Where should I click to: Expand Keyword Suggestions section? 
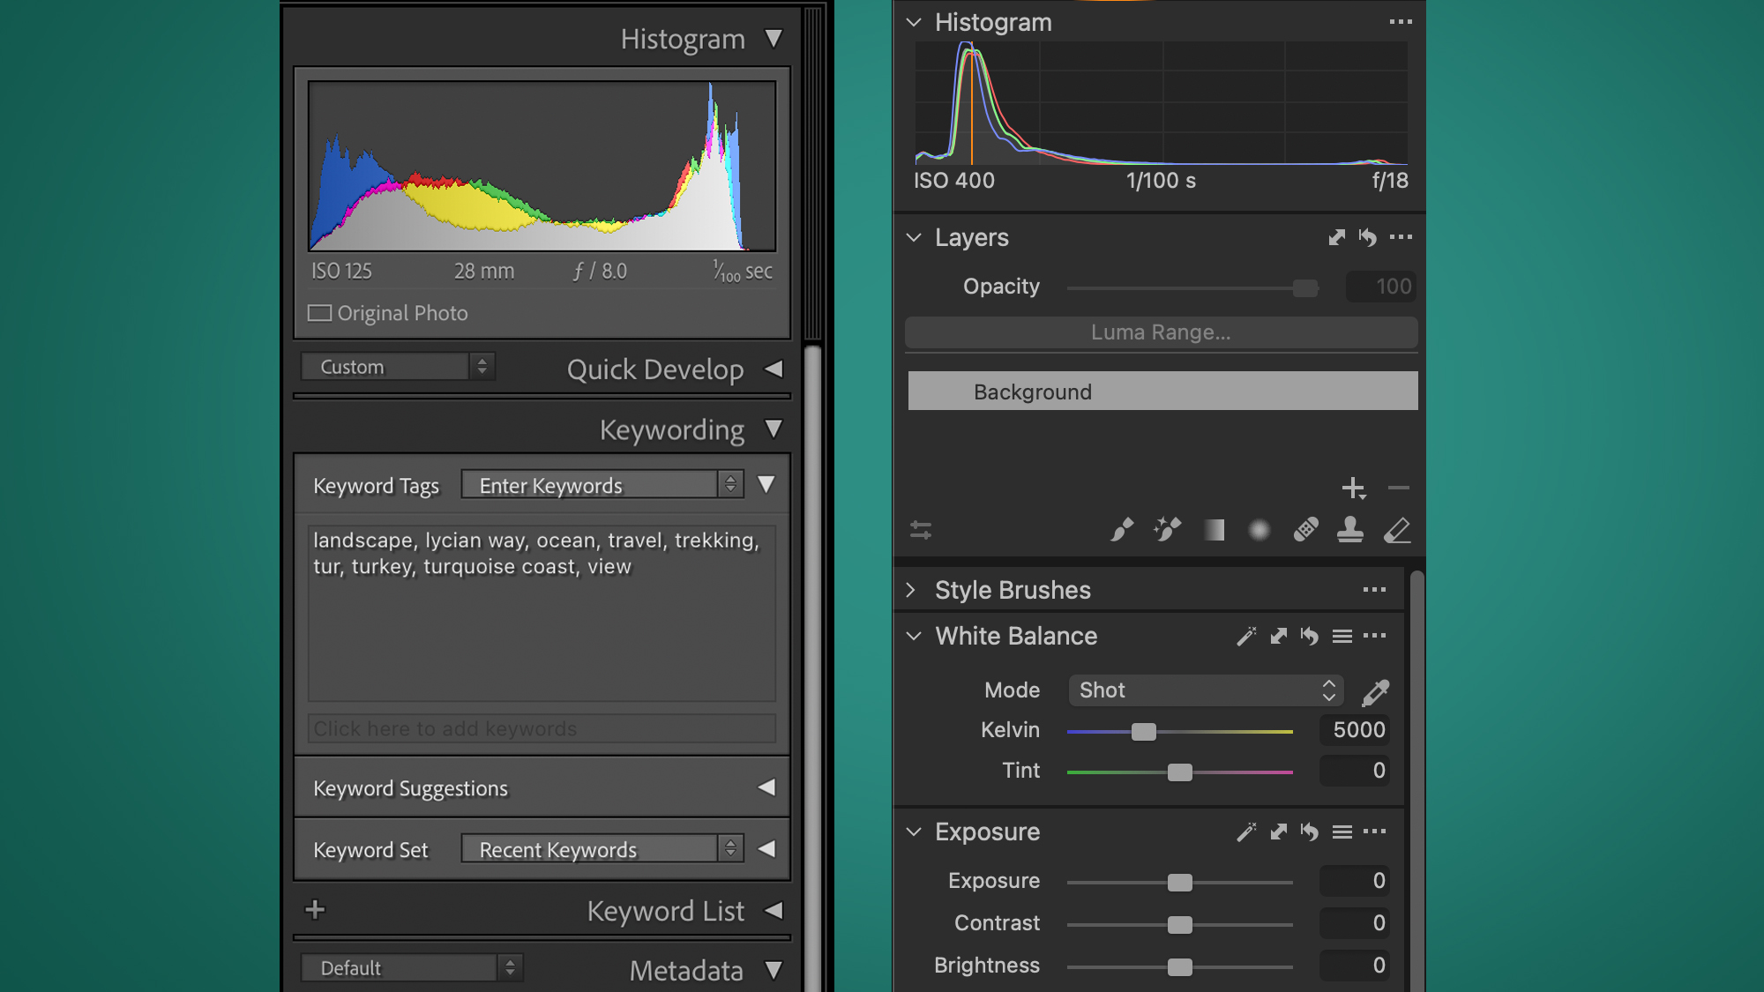tap(766, 787)
